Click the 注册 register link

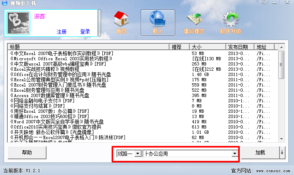tap(61, 32)
